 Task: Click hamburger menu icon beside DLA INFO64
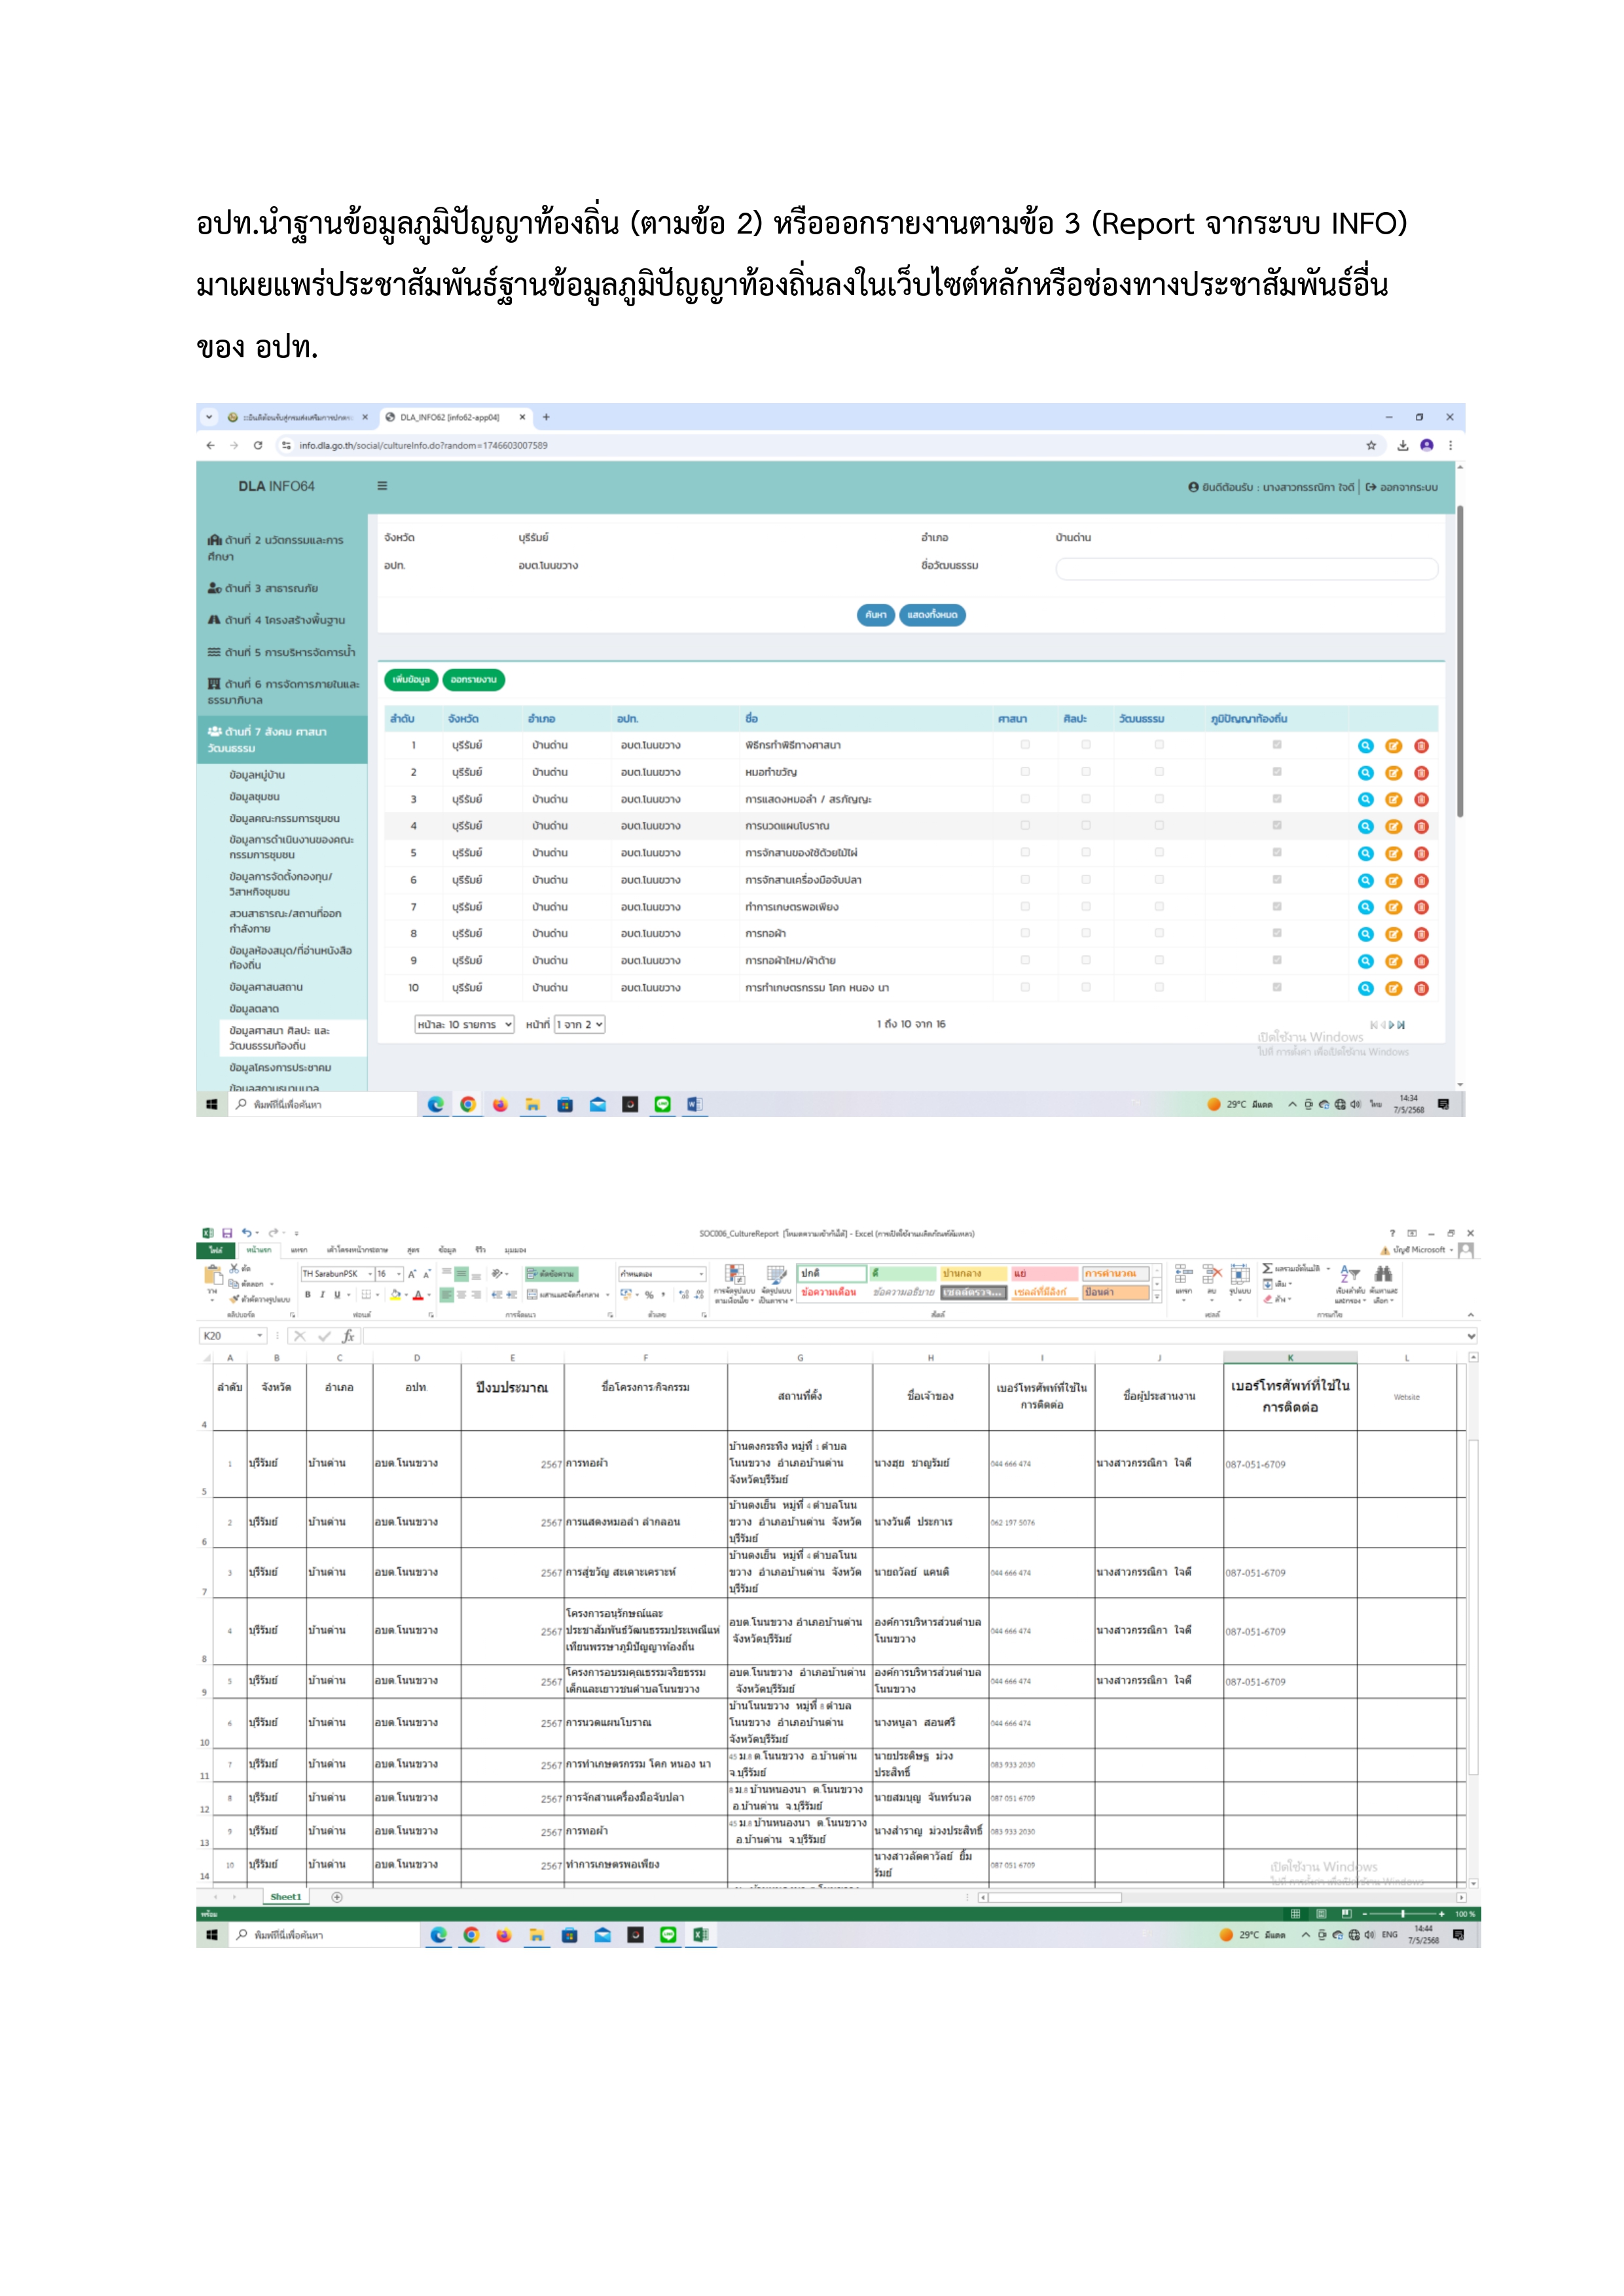click(381, 486)
